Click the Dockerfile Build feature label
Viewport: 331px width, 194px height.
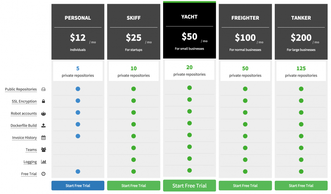point(23,125)
